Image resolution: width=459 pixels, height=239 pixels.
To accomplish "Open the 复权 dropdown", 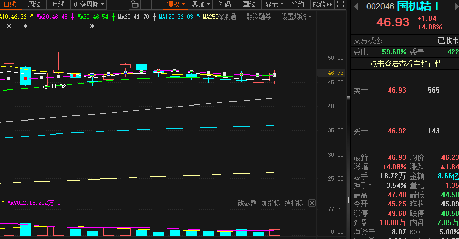I will (176, 4).
